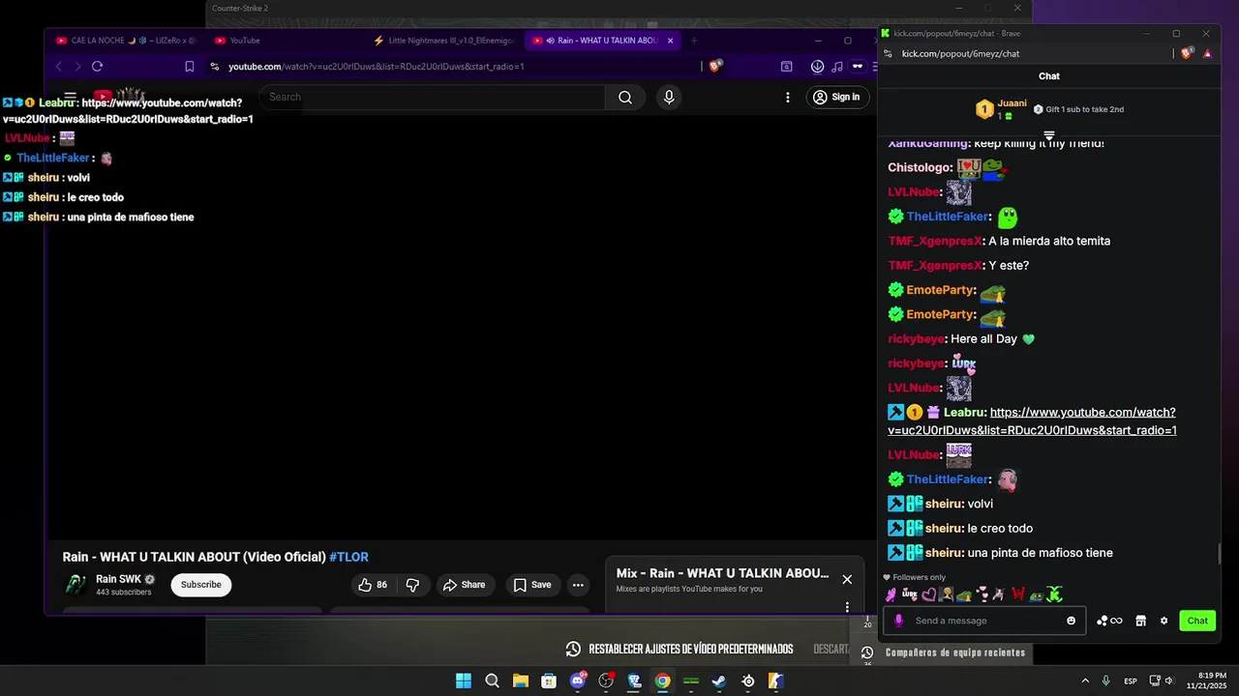This screenshot has width=1239, height=696.
Task: Switch to the YouTube tab
Action: coord(244,41)
